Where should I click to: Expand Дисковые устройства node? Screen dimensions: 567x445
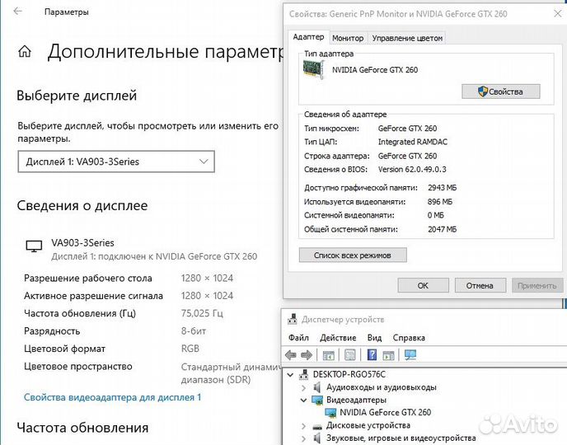304,426
